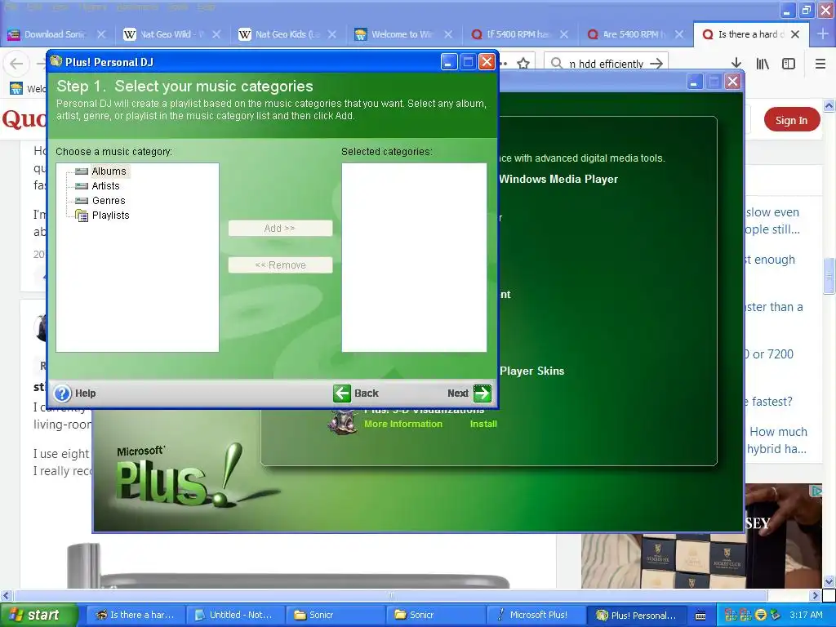Viewport: 836px width, 627px height.
Task: Click the browser back arrow
Action: 16,64
